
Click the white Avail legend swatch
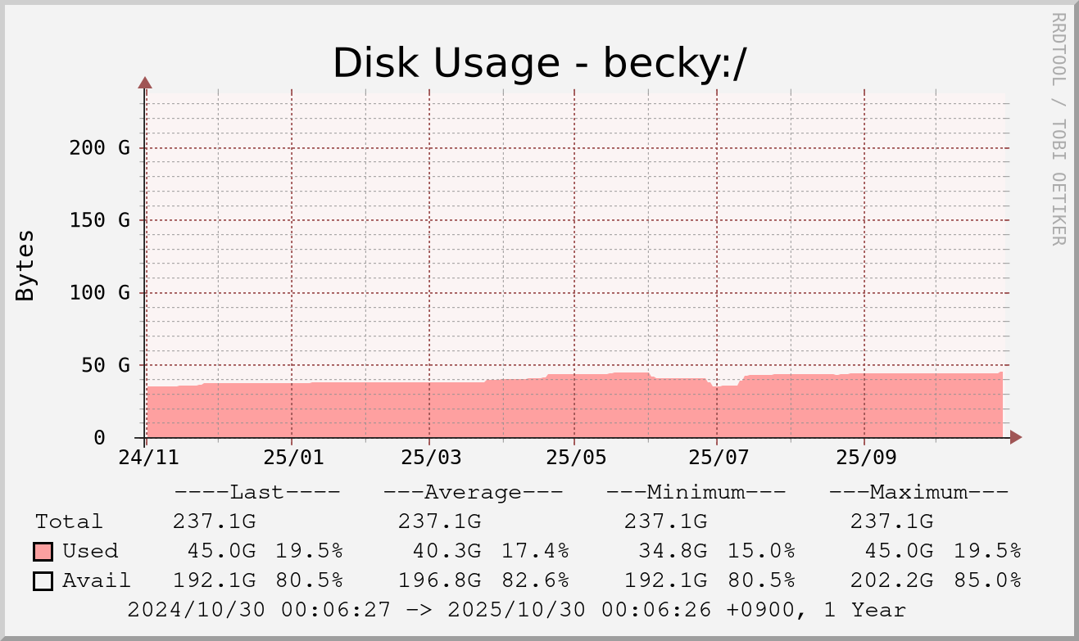43,580
